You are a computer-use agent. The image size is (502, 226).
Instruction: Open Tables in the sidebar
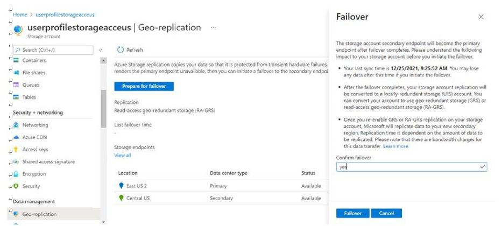[29, 97]
